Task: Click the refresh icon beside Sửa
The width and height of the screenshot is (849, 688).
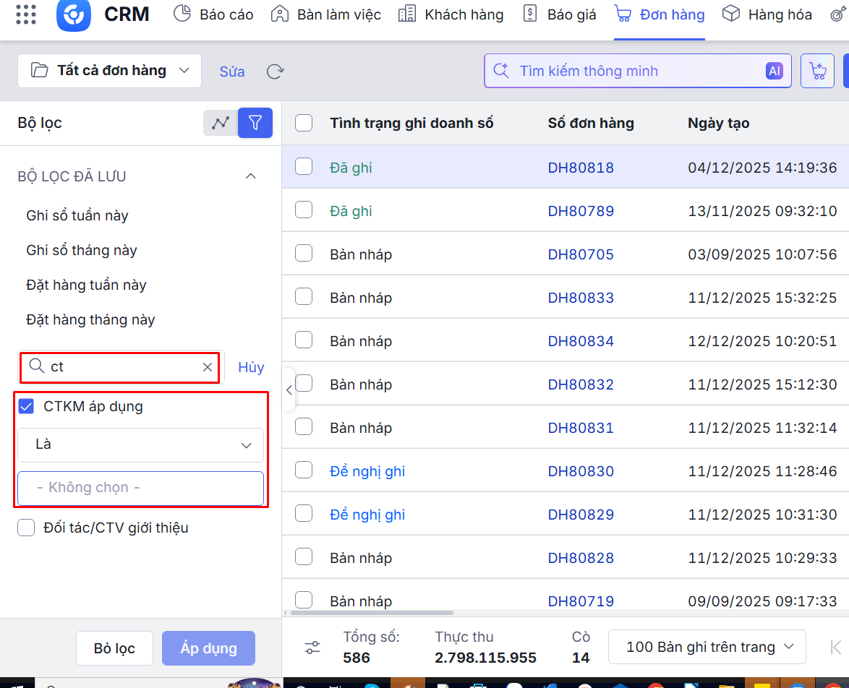Action: [276, 72]
